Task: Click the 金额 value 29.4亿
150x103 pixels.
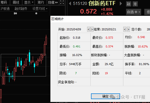Action: [x=109, y=64]
